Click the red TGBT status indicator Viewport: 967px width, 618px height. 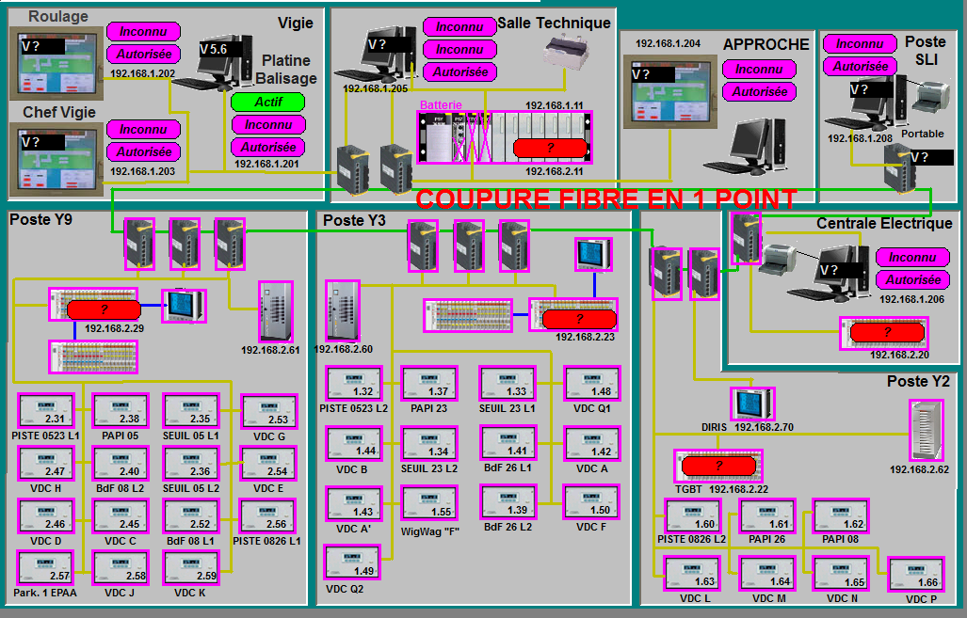point(718,466)
